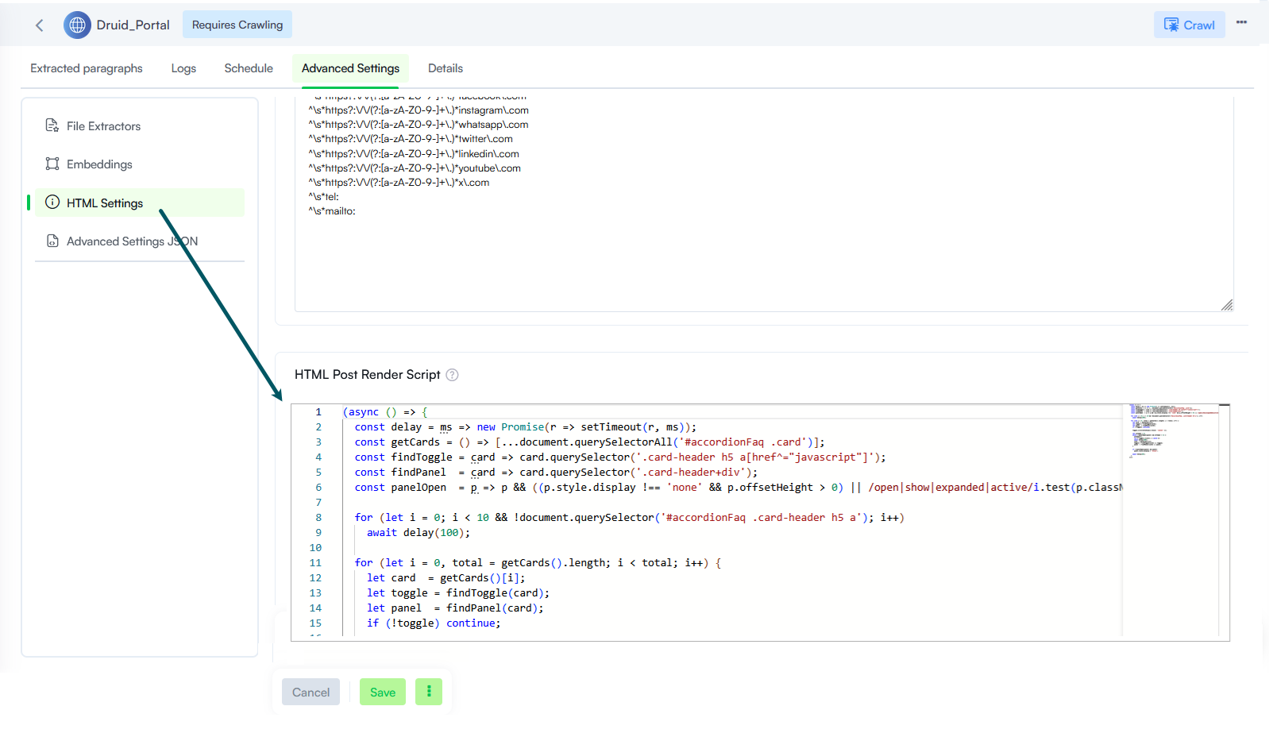Click the Advanced Settings JSON file icon
1269x737 pixels.
[52, 241]
